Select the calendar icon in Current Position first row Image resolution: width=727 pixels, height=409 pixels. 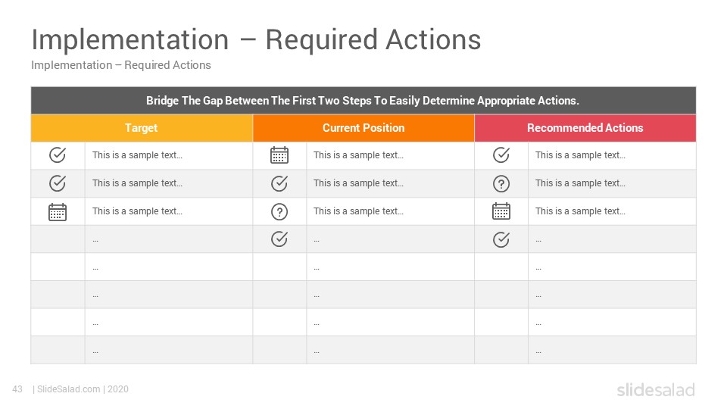pyautogui.click(x=279, y=155)
